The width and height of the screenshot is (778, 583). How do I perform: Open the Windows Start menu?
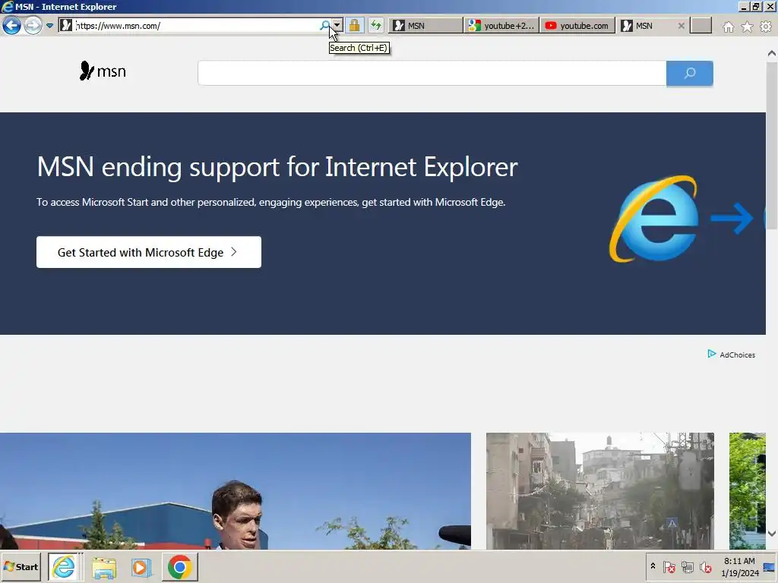(x=21, y=566)
